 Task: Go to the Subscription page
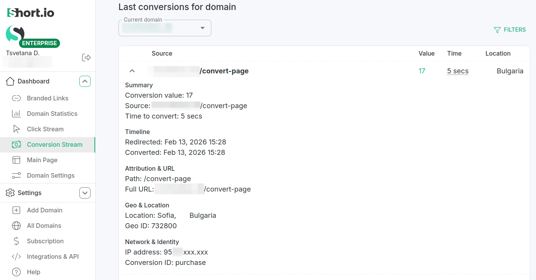[x=45, y=241]
